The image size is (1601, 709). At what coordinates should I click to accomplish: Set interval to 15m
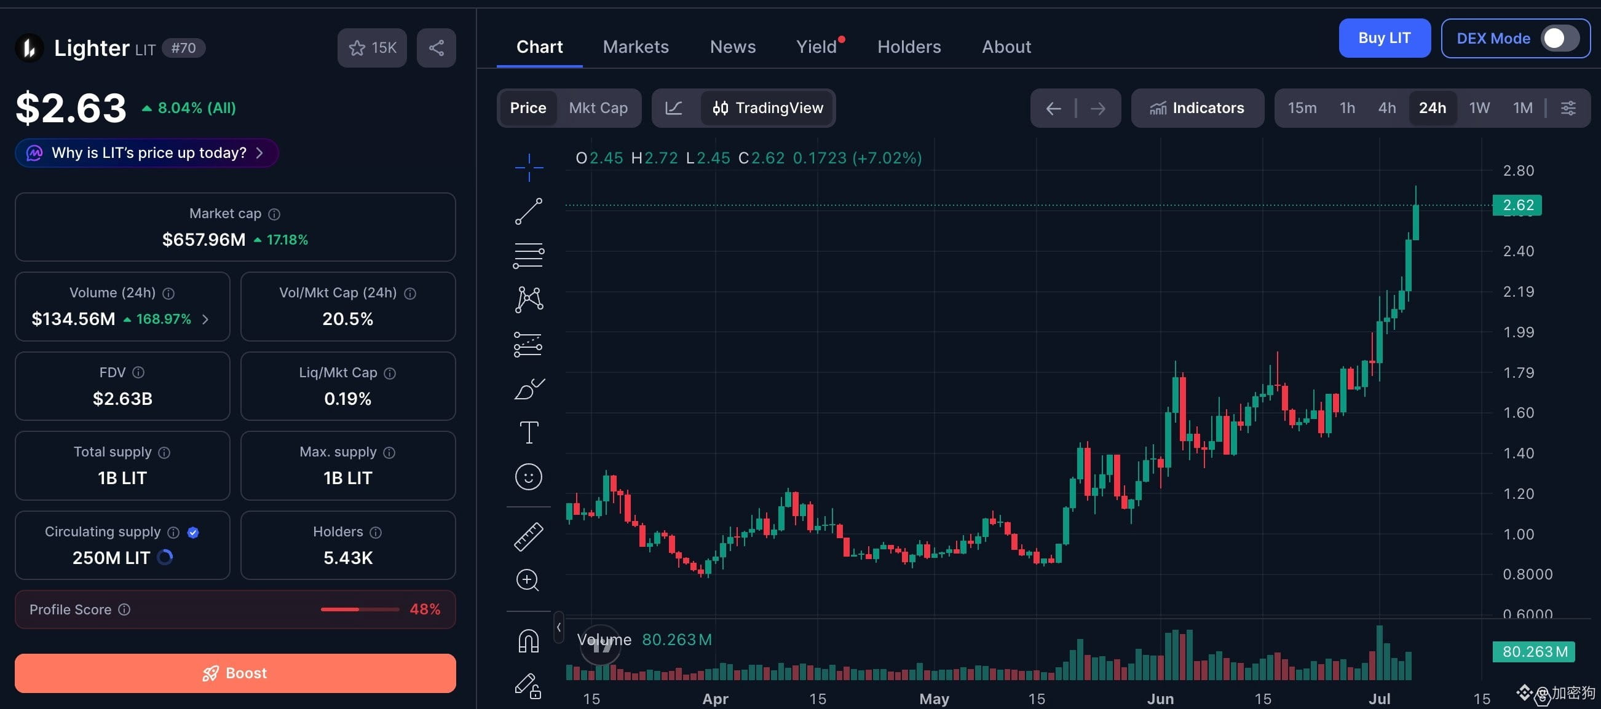coord(1302,108)
